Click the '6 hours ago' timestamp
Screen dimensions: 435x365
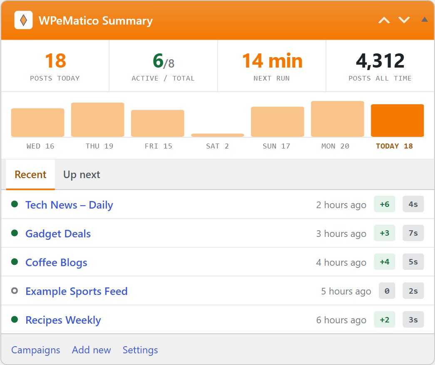[x=341, y=320]
